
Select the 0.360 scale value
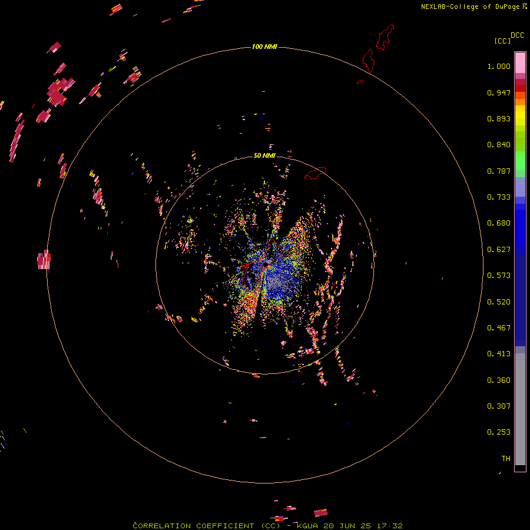499,380
